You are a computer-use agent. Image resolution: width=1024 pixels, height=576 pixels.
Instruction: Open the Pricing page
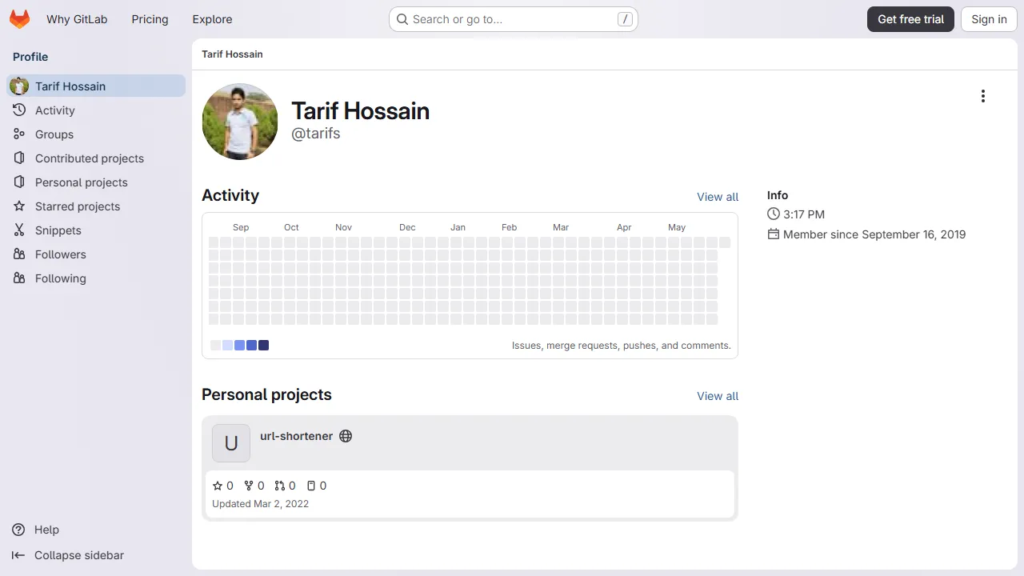coord(150,19)
